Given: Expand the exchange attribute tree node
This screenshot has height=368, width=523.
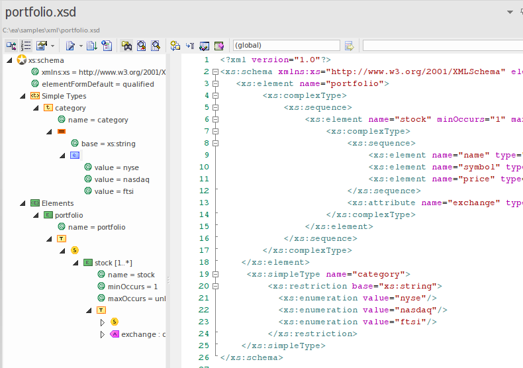Looking at the screenshot, I should [102, 334].
